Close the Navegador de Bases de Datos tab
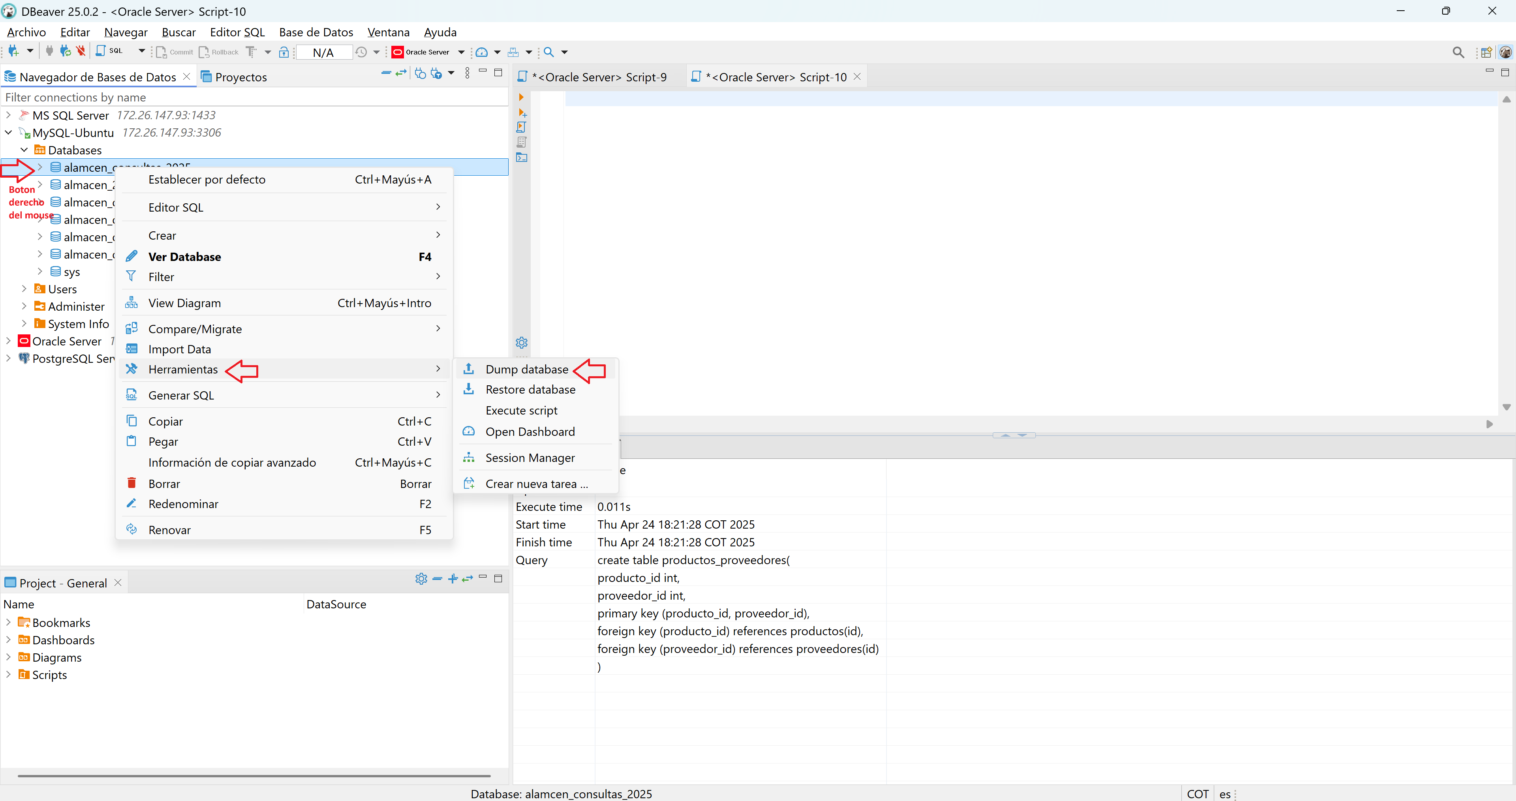This screenshot has height=801, width=1516. 186,77
